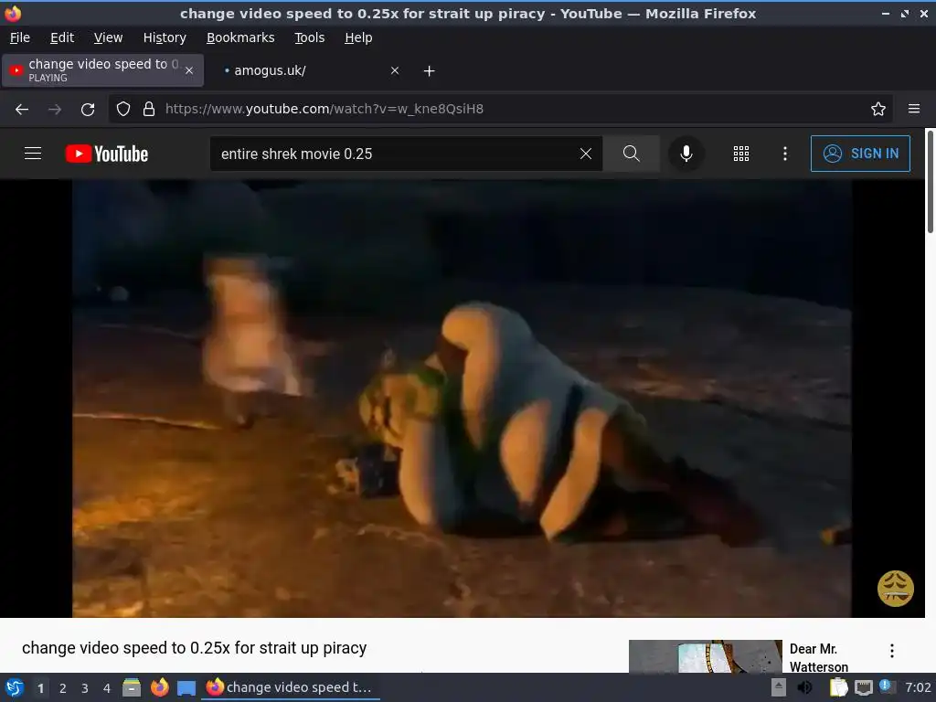Open the View menu
The image size is (936, 702).
[108, 37]
